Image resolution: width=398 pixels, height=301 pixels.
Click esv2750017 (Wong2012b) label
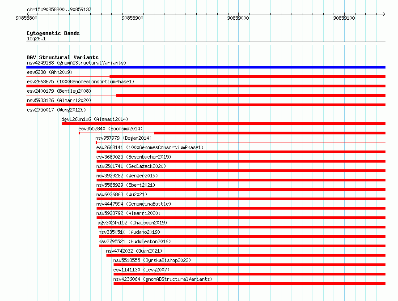[56, 110]
